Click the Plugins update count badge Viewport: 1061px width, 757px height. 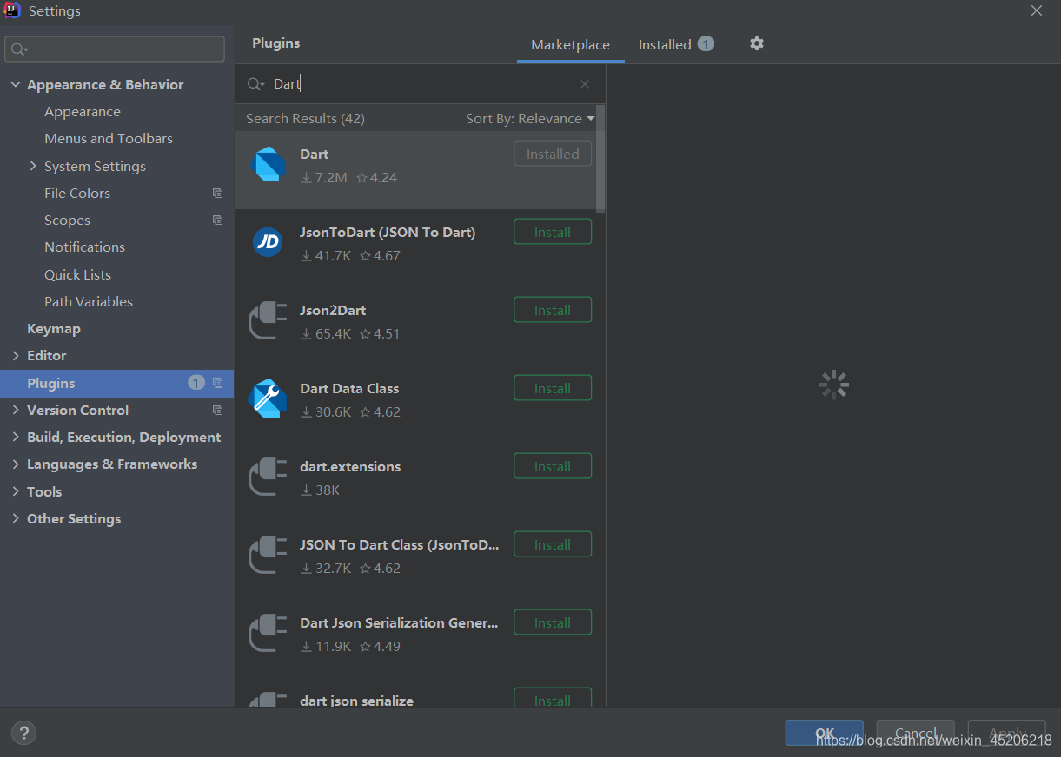point(196,383)
